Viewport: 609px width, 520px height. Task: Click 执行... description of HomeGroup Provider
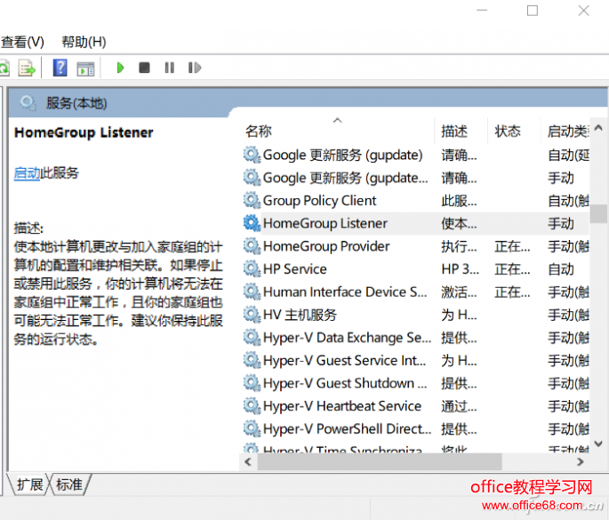pos(459,246)
